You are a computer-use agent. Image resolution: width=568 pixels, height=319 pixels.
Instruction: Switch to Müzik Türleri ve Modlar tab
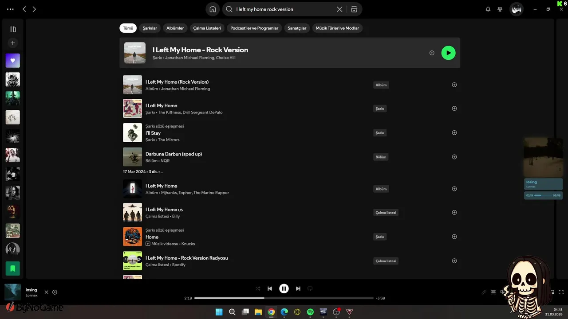tap(337, 28)
